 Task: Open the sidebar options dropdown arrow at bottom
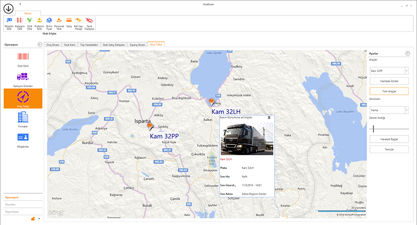coord(39,219)
